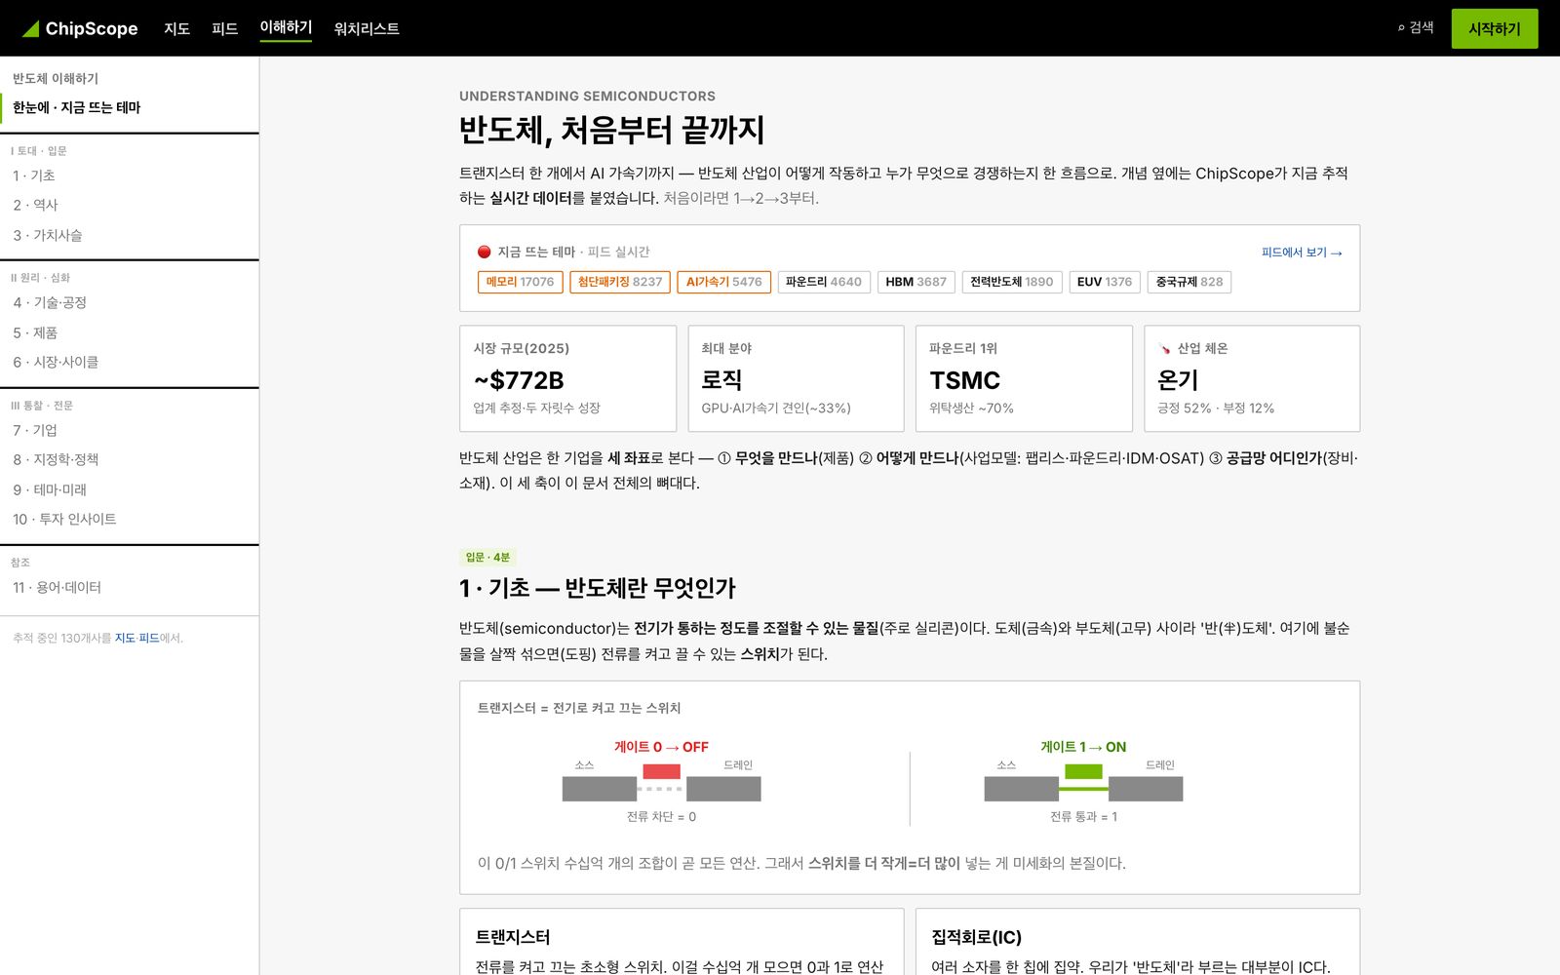This screenshot has height=975, width=1560.
Task: Click the HBM 3687 theme chip
Action: tap(916, 282)
